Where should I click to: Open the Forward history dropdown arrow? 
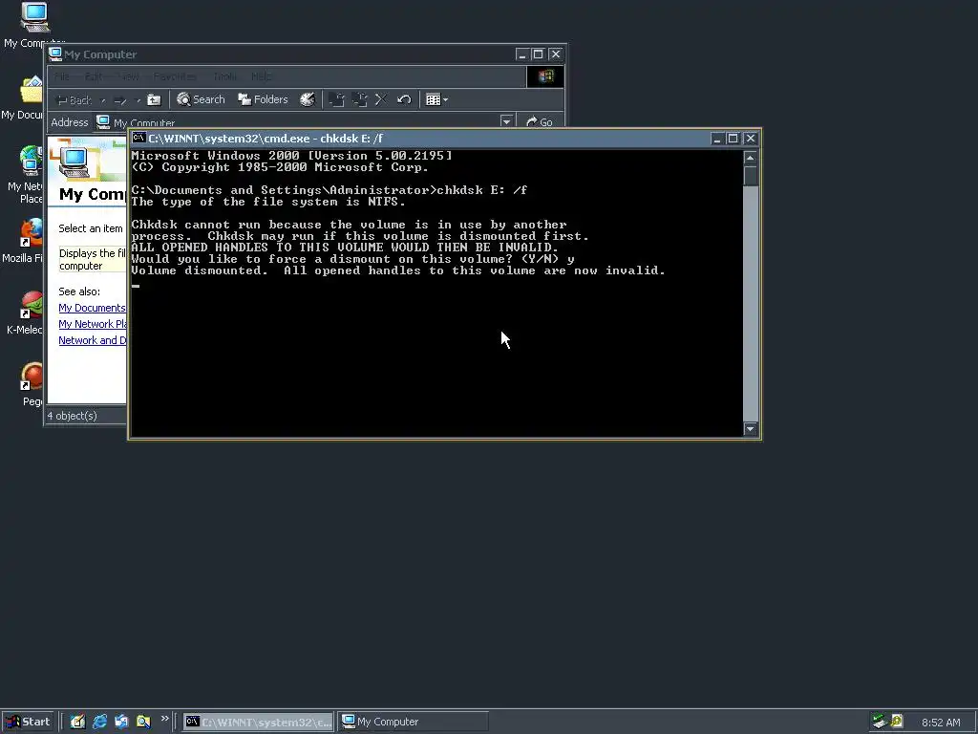coord(138,99)
